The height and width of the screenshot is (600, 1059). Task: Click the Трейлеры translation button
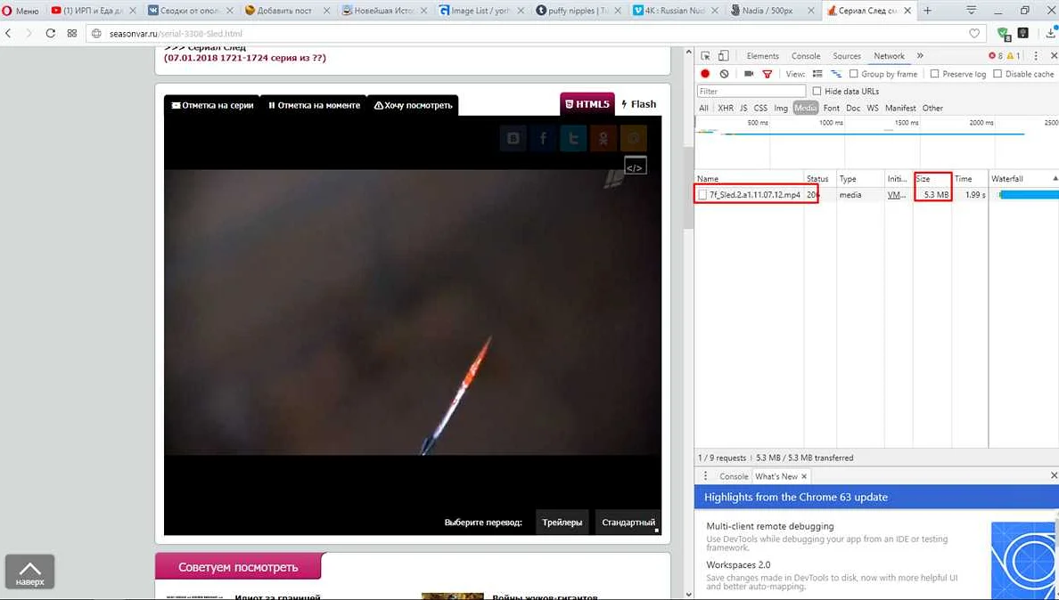click(x=562, y=522)
